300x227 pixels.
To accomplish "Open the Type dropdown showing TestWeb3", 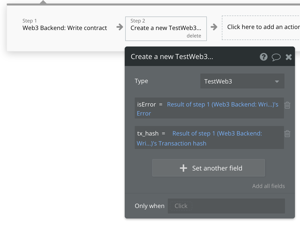I will click(242, 81).
